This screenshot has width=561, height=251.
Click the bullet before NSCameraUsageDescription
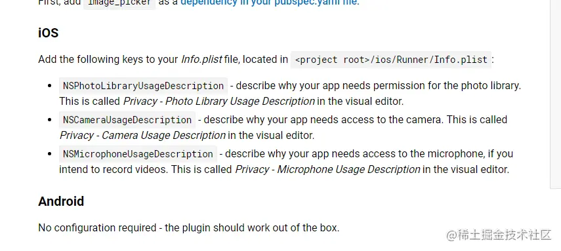[x=51, y=120]
